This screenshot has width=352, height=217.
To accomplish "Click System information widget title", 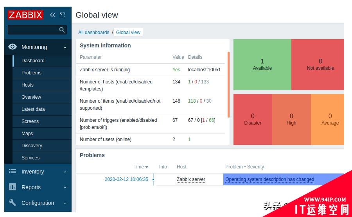I will 105,45.
